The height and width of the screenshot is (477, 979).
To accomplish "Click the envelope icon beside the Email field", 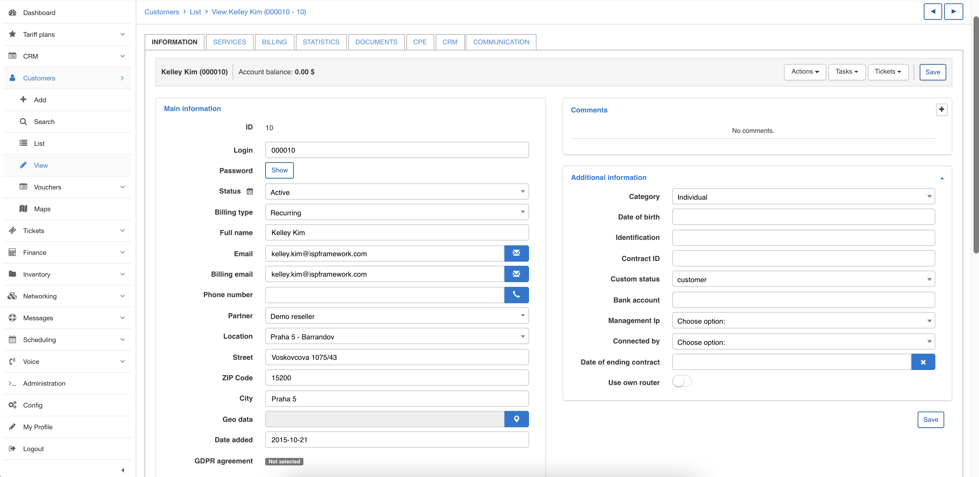I will 516,253.
